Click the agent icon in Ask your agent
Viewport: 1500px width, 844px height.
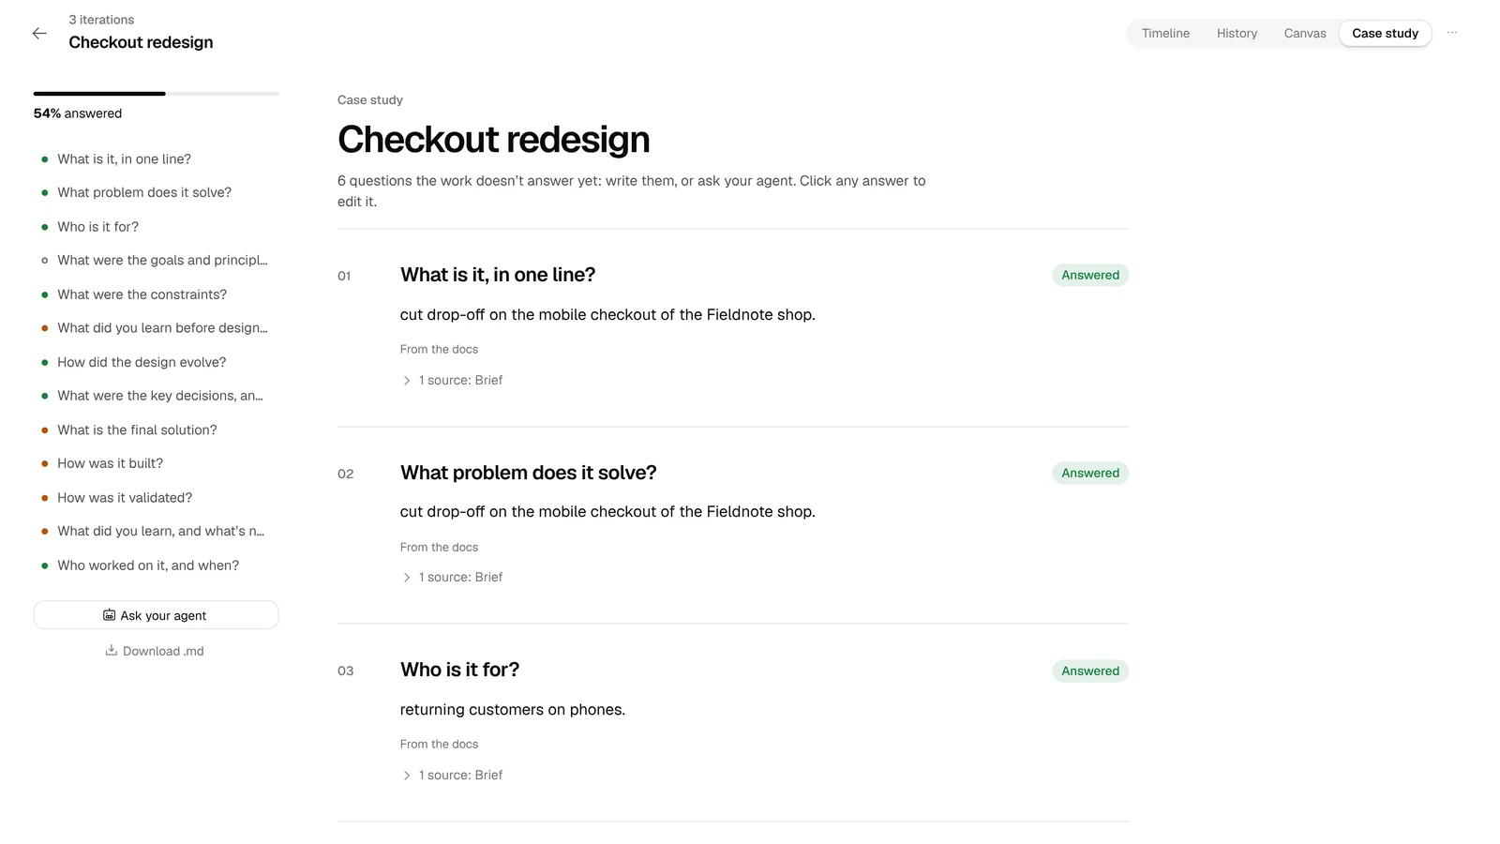click(110, 615)
